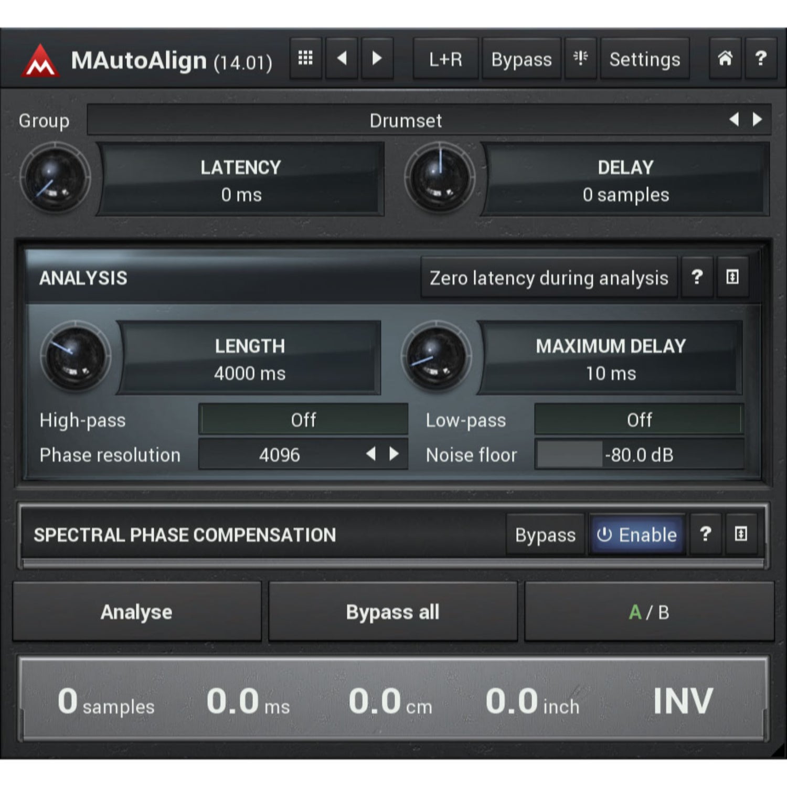787x787 pixels.
Task: Click the Delay 0 samples value box
Action: pyautogui.click(x=626, y=180)
